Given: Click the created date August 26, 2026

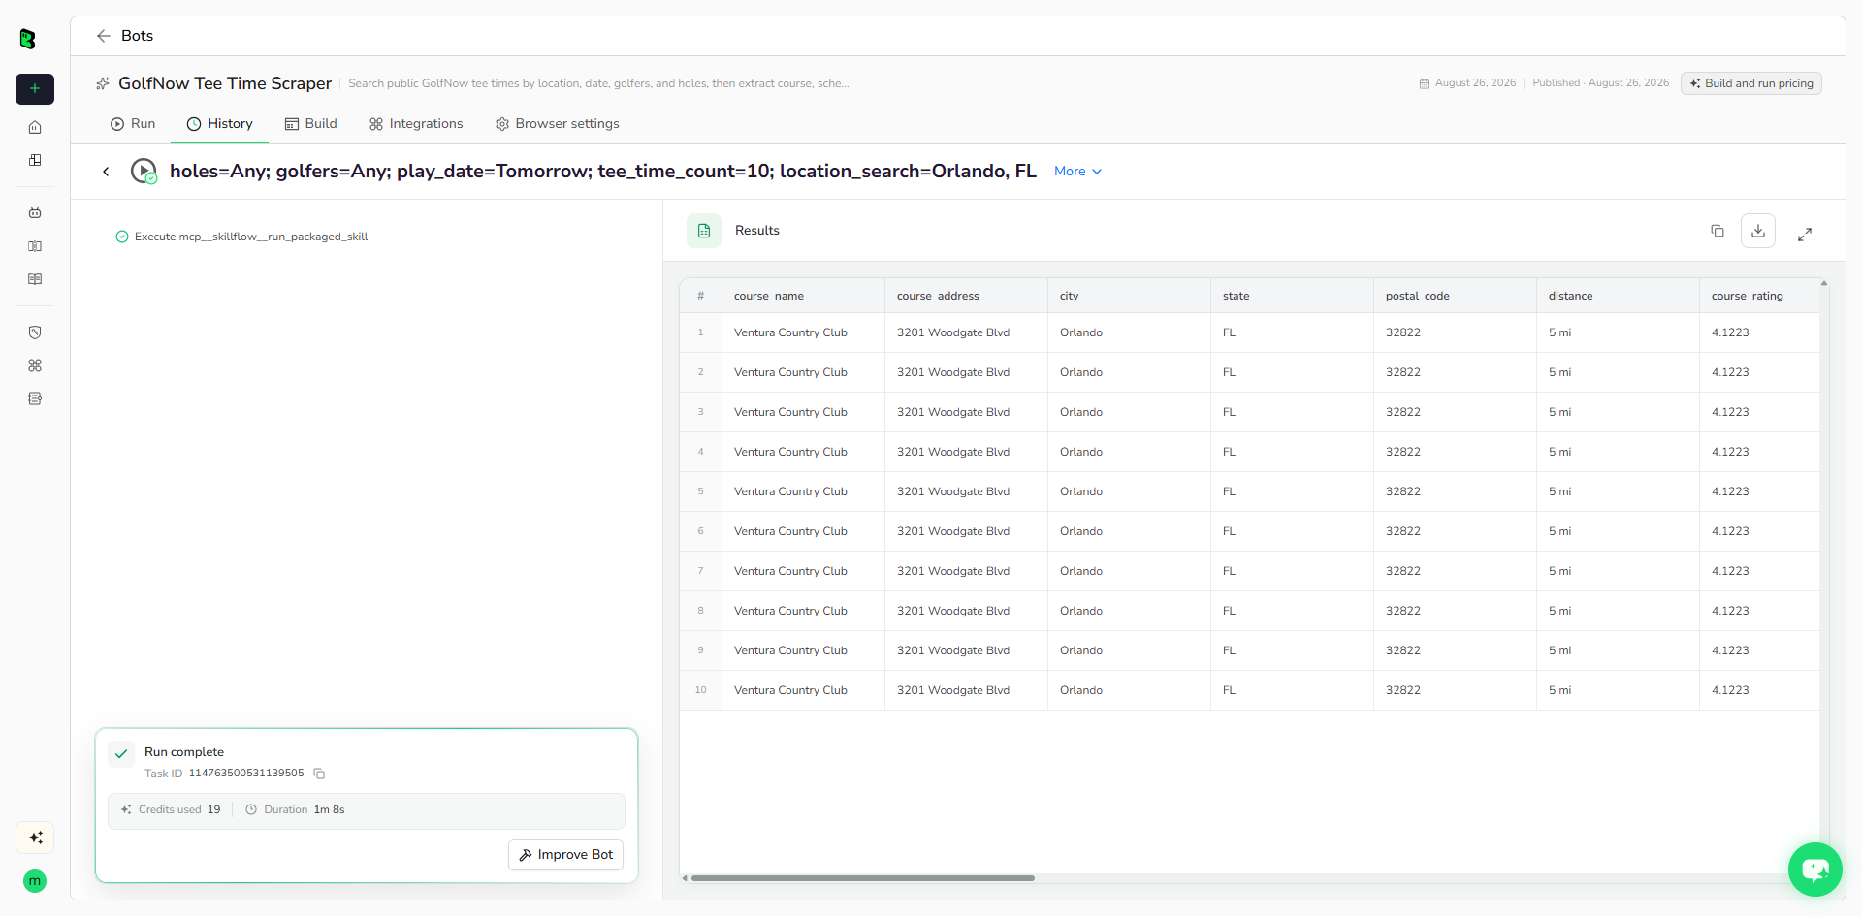Looking at the screenshot, I should click(x=1475, y=83).
